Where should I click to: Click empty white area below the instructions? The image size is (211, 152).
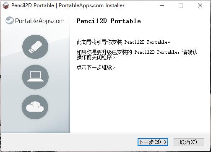pos(140,101)
